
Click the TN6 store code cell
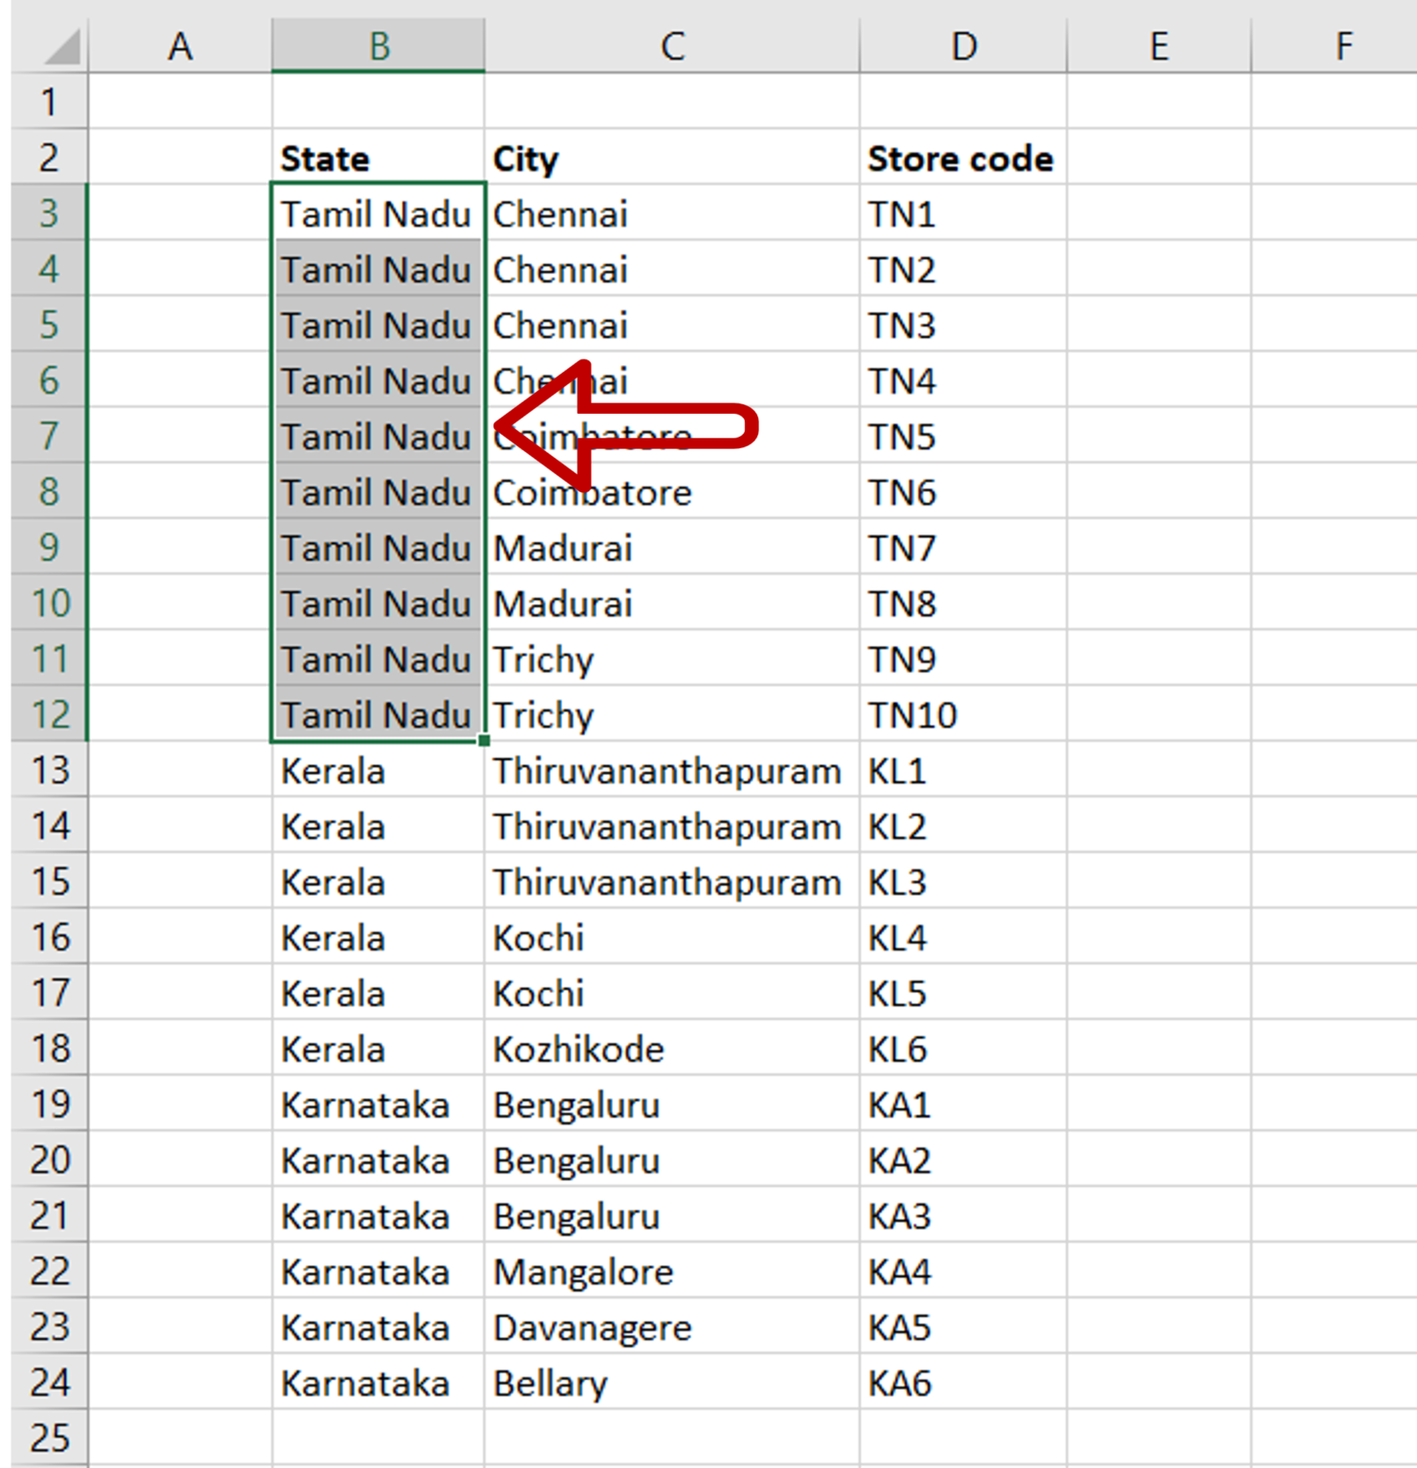pos(963,491)
